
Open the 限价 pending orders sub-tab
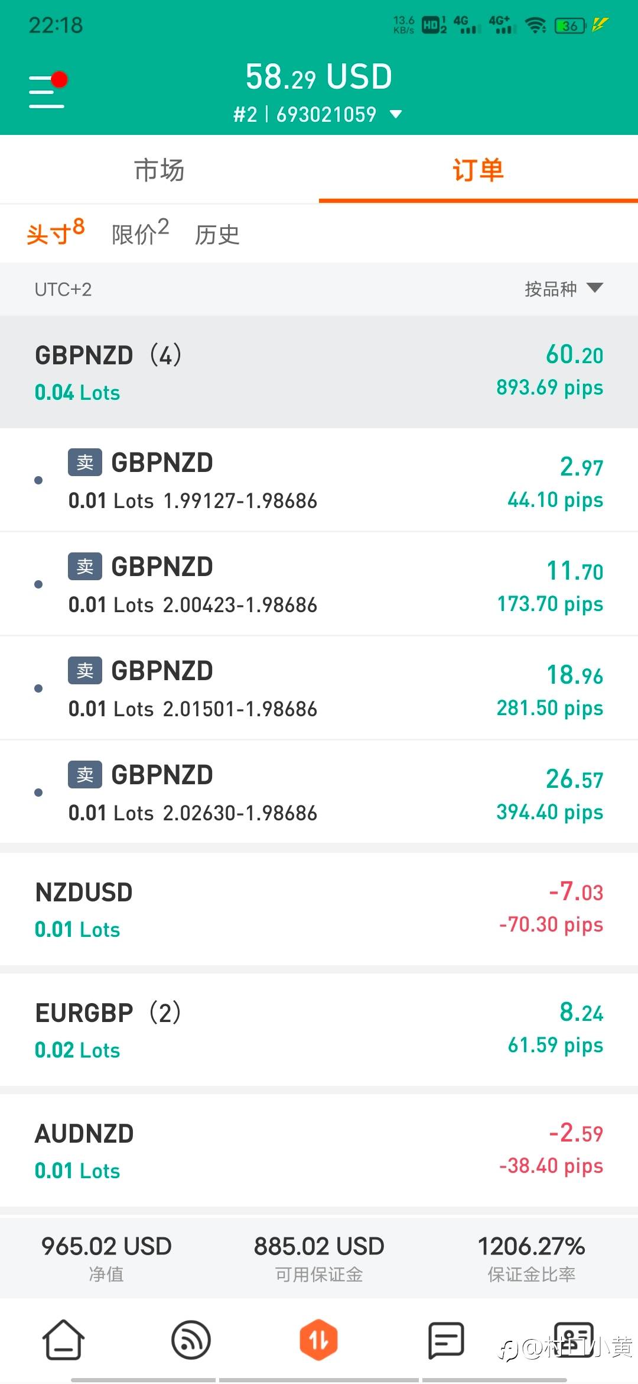(x=140, y=232)
